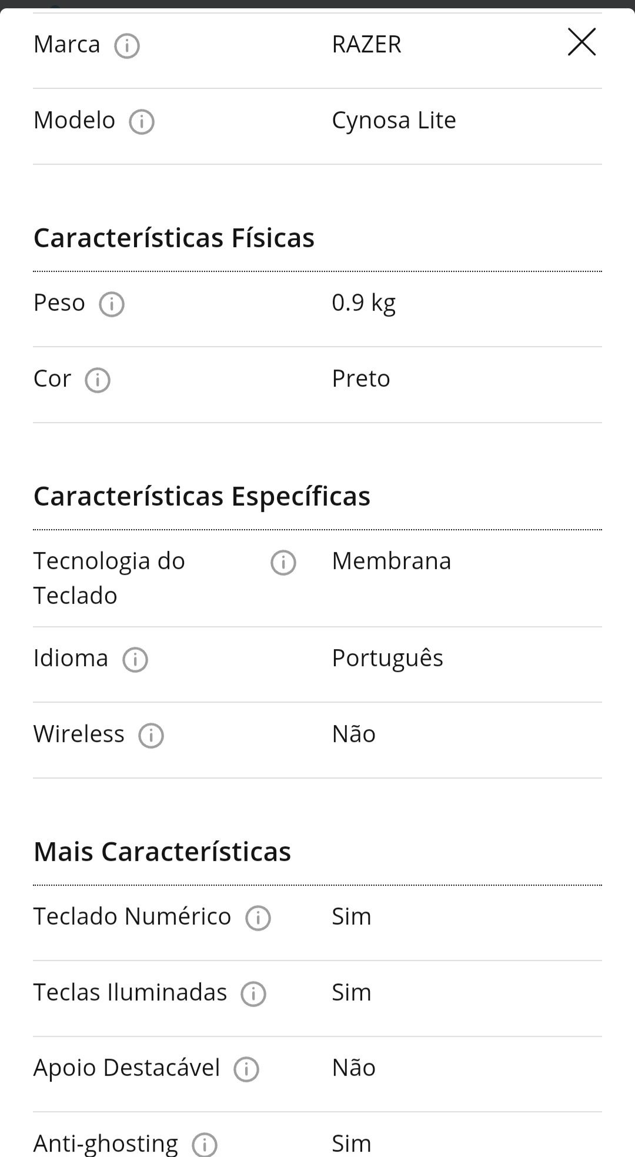Tap the info icon beside Cor
635x1157 pixels.
click(x=98, y=380)
